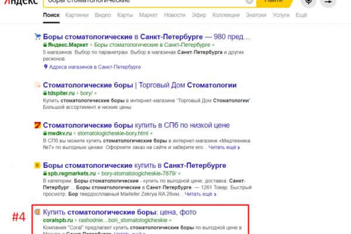Clear the search query with the X icon

coord(249,2)
